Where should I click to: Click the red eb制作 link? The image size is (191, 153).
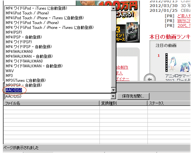(122, 67)
